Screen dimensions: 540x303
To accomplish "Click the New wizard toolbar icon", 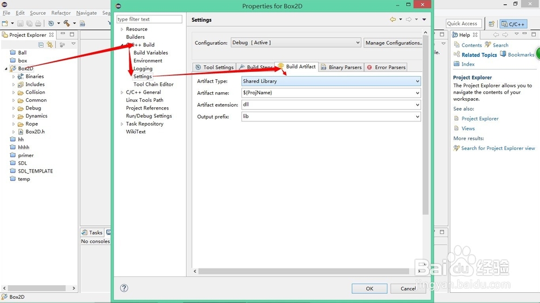I will pos(5,23).
